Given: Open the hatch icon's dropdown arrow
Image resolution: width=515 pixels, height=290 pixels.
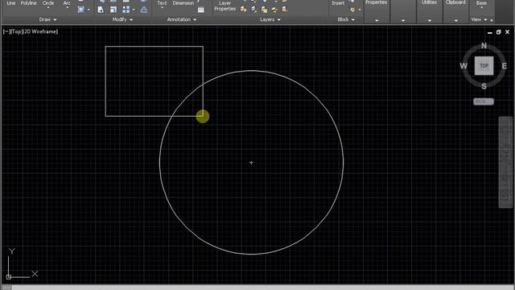Looking at the screenshot, I should point(89,10).
